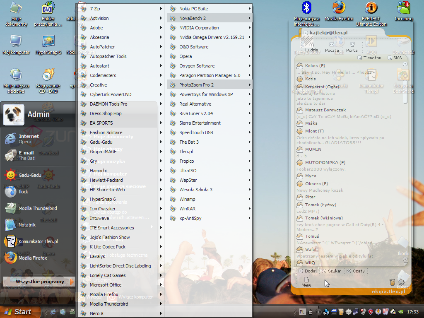Viewport: 424px width, 318px height.
Task: Open Czaty in the Tlen window
Action: [x=356, y=271]
